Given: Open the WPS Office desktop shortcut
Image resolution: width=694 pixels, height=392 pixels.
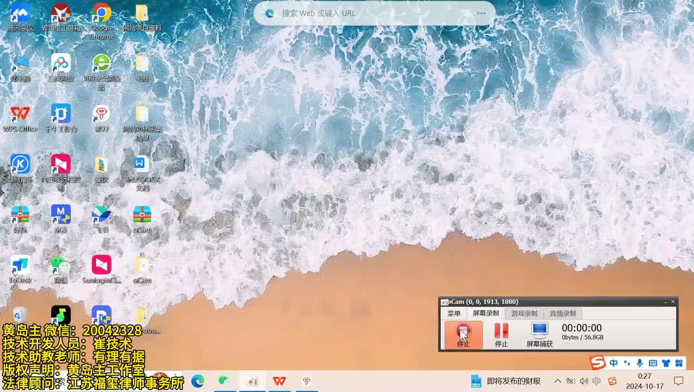Looking at the screenshot, I should click(20, 118).
